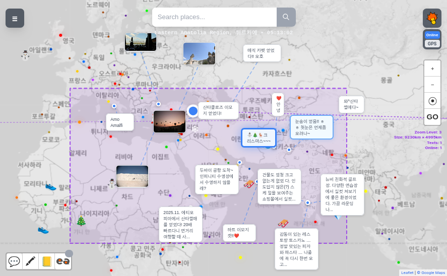Click the white-ringed marker over Italy
The height and width of the screenshot is (276, 447).
114,106
